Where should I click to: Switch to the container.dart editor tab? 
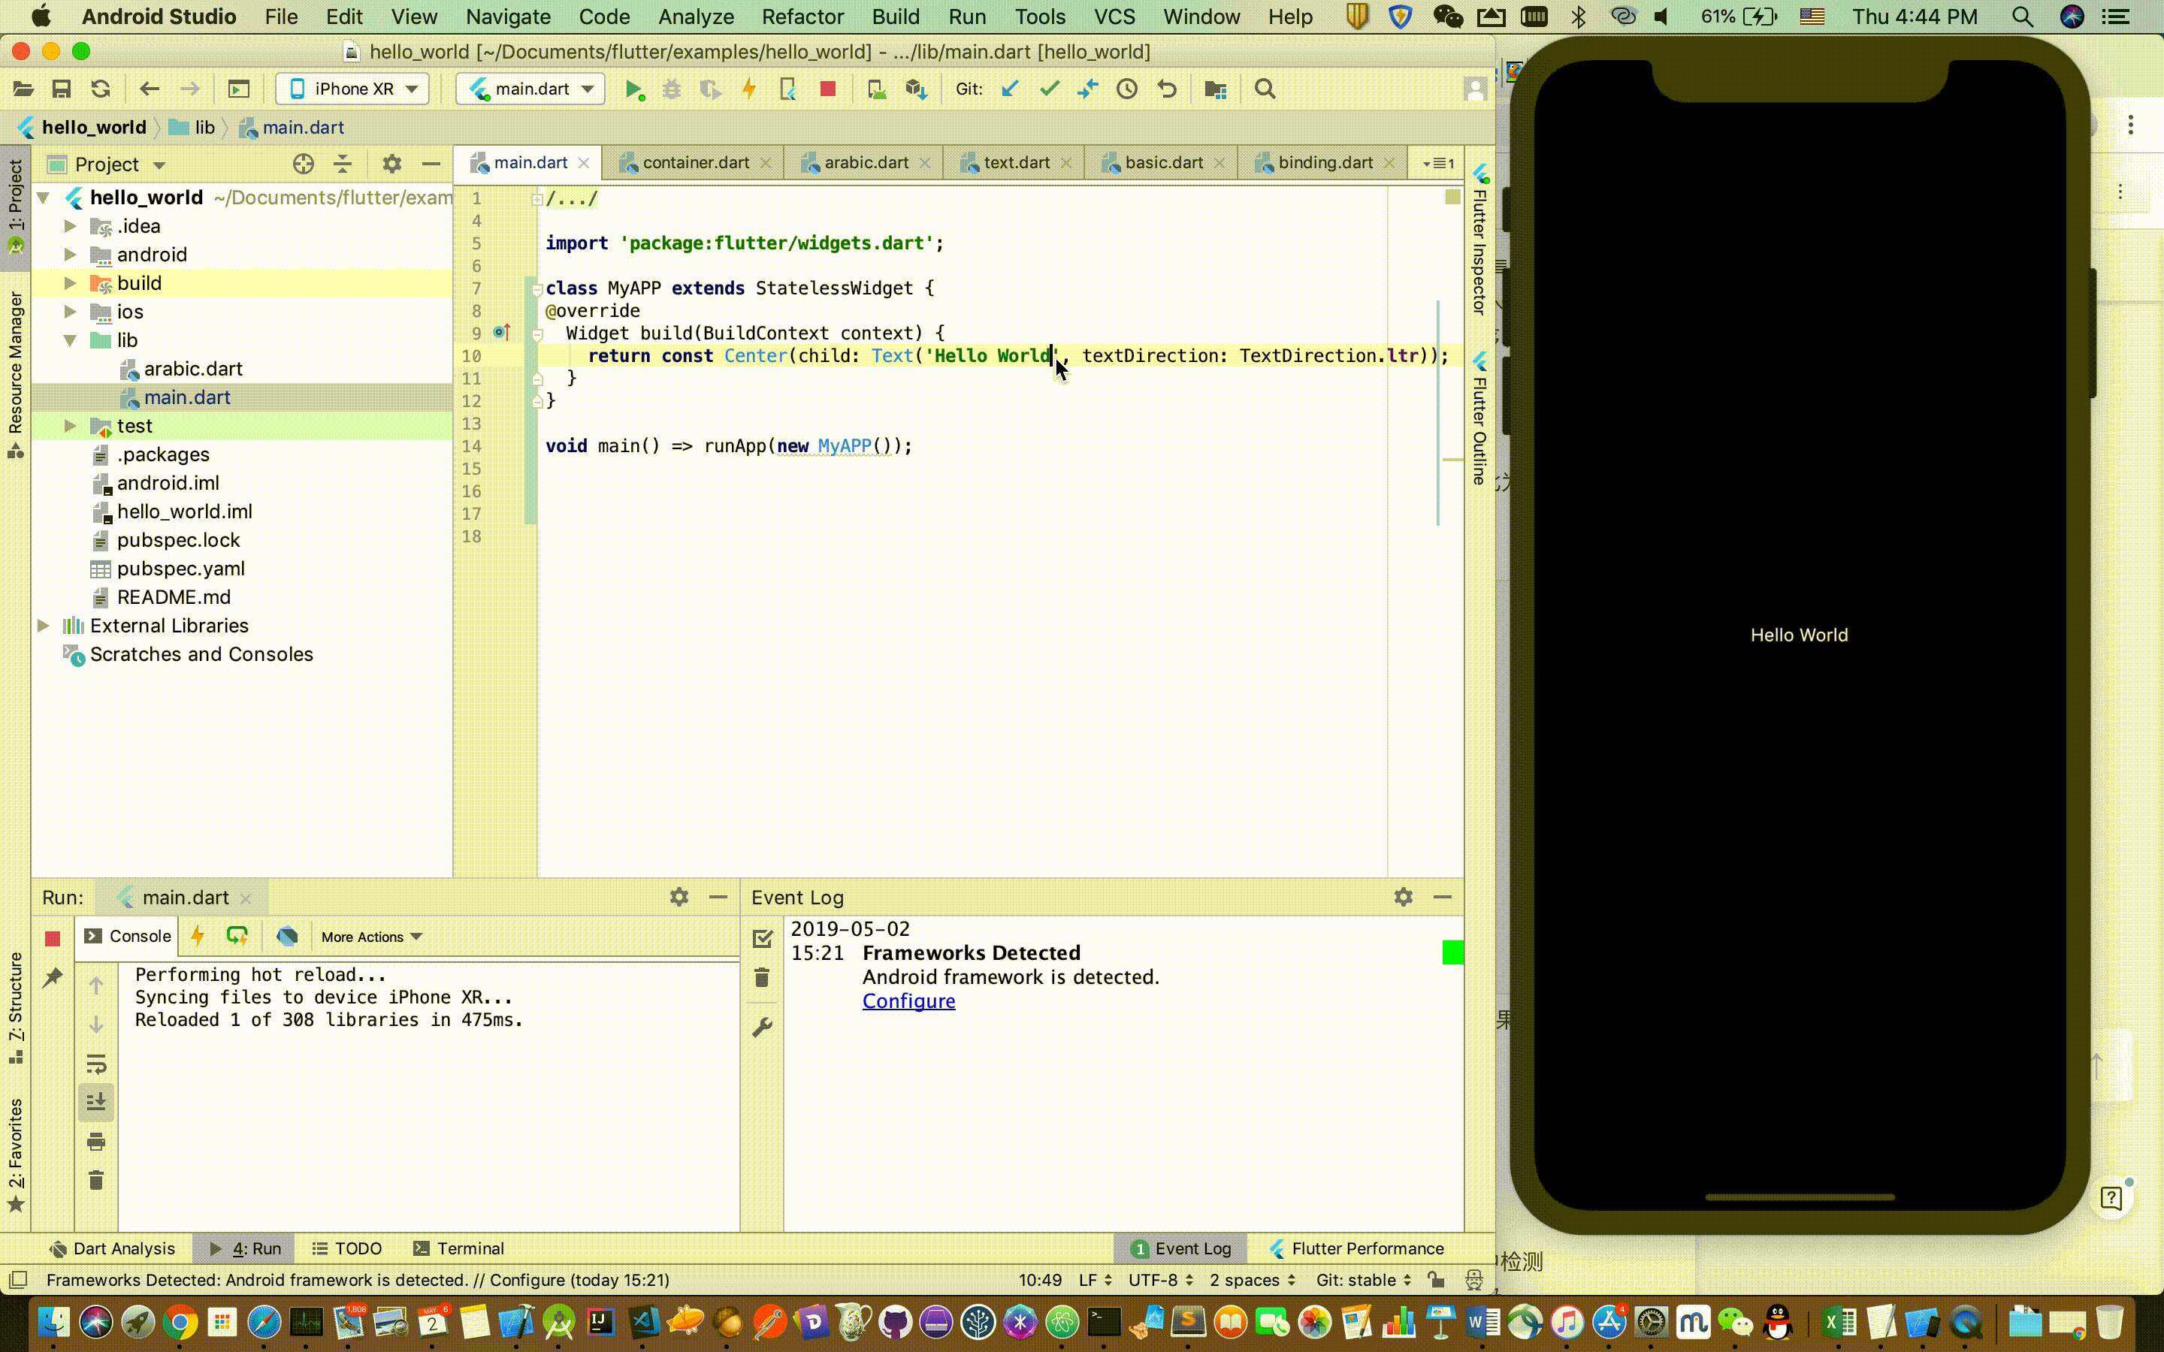[695, 163]
